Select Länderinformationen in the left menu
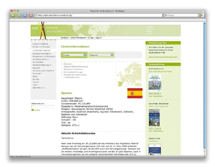This screenshot has width=215, height=167. coord(42,50)
